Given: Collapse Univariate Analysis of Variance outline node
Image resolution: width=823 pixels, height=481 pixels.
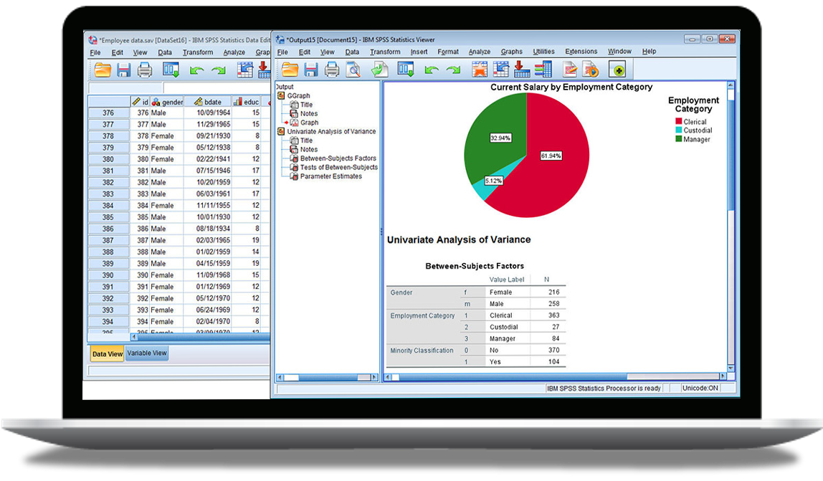Looking at the screenshot, I should (281, 132).
